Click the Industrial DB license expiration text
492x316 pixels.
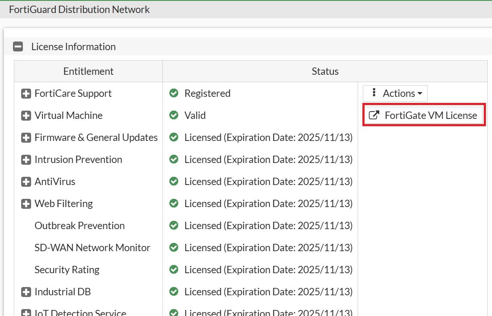[269, 292]
